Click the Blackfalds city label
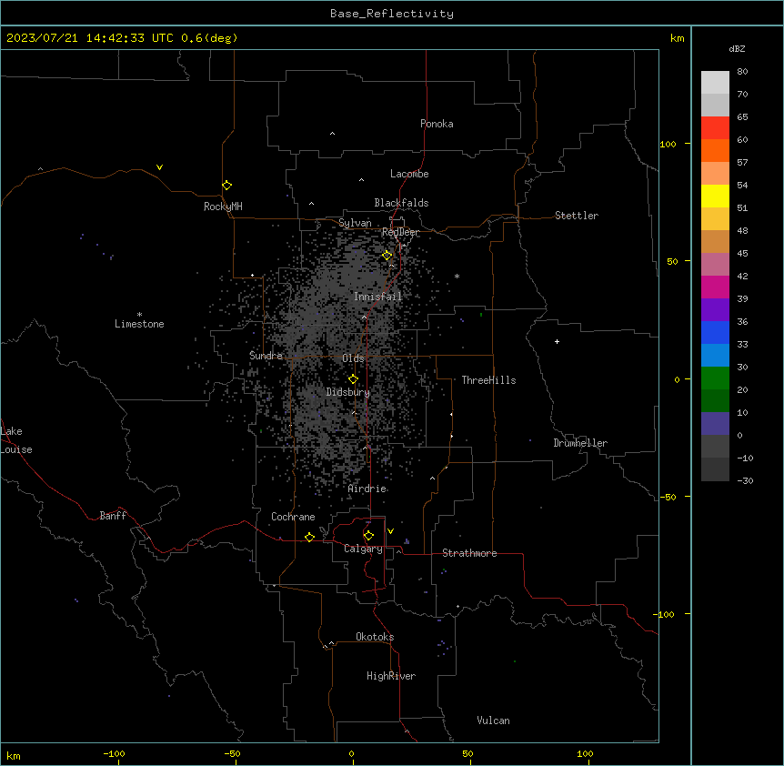Image resolution: width=784 pixels, height=766 pixels. [x=401, y=203]
